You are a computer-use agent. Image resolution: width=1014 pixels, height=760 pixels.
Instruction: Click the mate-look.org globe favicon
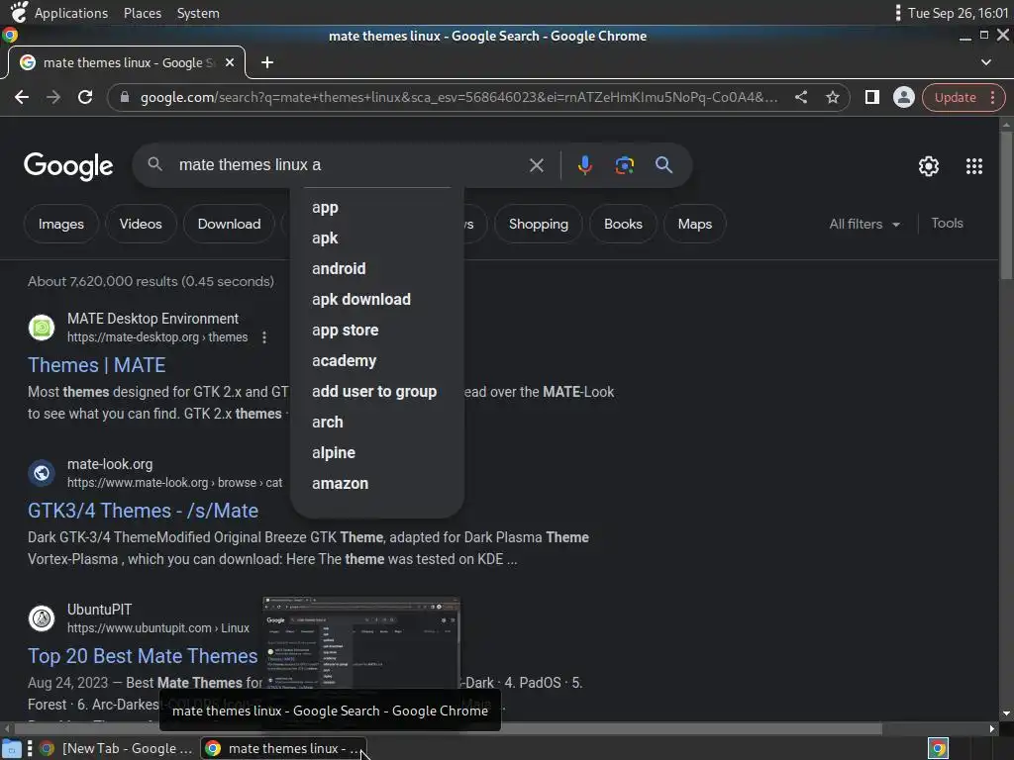coord(42,472)
